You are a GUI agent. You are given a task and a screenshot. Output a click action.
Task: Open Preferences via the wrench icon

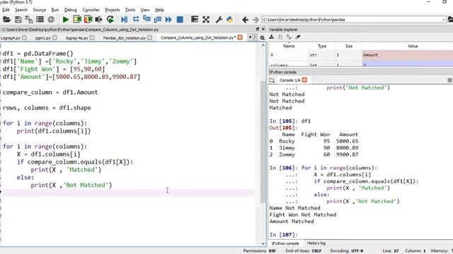tap(219, 20)
